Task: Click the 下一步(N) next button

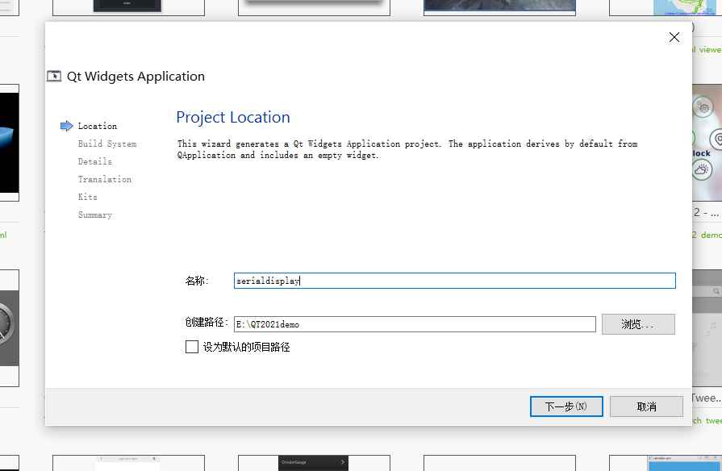Action: tap(566, 406)
